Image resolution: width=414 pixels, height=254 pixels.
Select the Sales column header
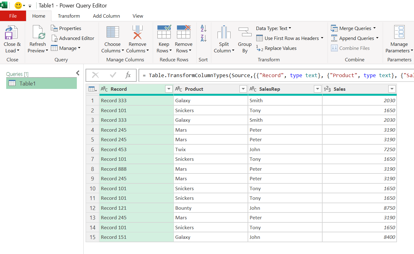click(x=359, y=89)
